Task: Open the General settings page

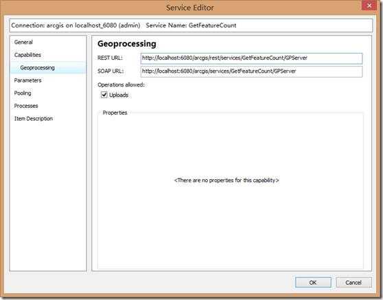Action: (x=23, y=42)
